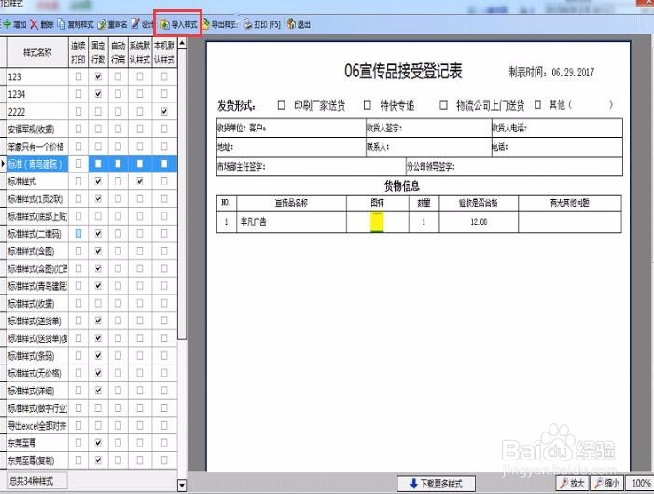654x494 pixels.
Task: Toggle 固定行数 checkbox for row 123
Action: pos(98,76)
